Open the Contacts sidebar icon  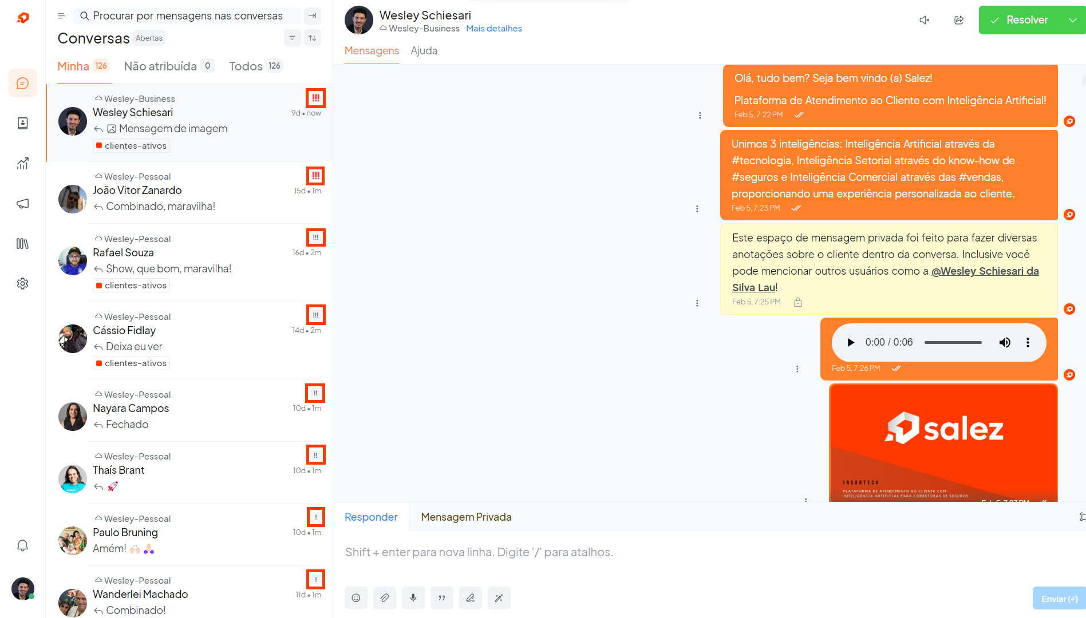tap(23, 123)
